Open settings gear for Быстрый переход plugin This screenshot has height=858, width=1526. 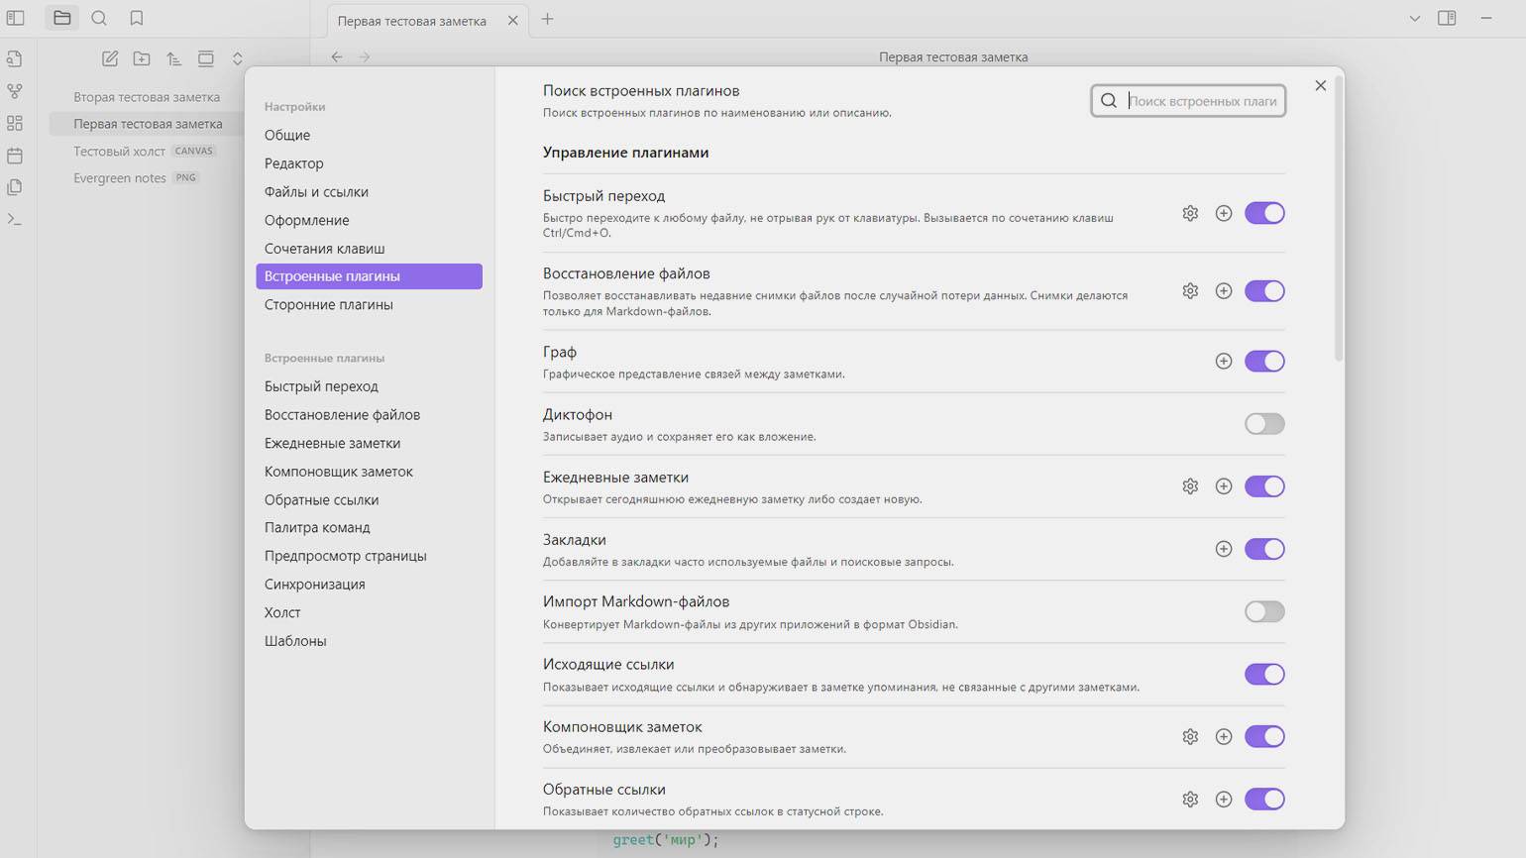[1190, 213]
